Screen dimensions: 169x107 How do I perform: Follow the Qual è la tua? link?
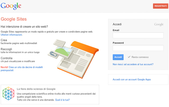tap(62, 100)
